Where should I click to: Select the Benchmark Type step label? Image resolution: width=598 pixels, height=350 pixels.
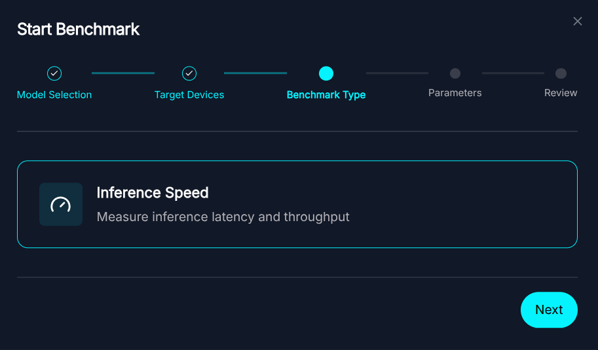click(326, 95)
